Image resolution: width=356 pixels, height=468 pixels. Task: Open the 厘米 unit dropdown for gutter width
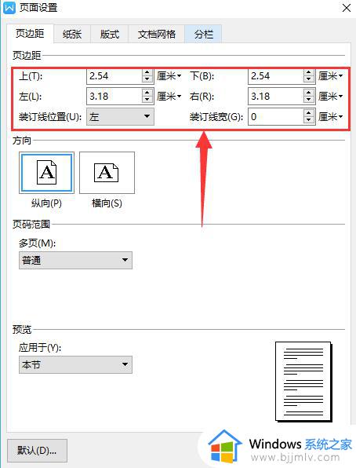330,117
